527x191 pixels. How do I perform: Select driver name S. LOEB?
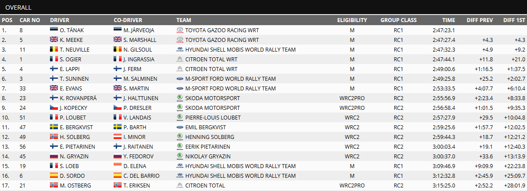[x=70, y=166]
